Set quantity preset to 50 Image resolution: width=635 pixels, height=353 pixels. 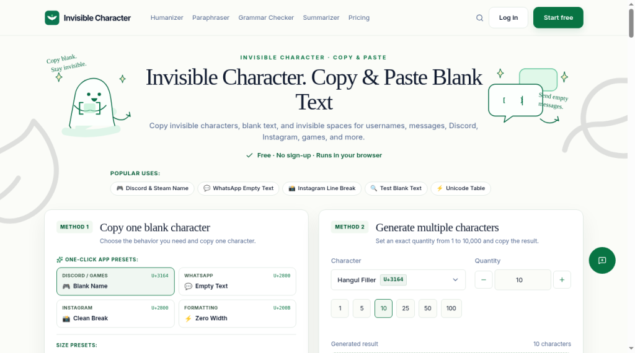pos(428,308)
